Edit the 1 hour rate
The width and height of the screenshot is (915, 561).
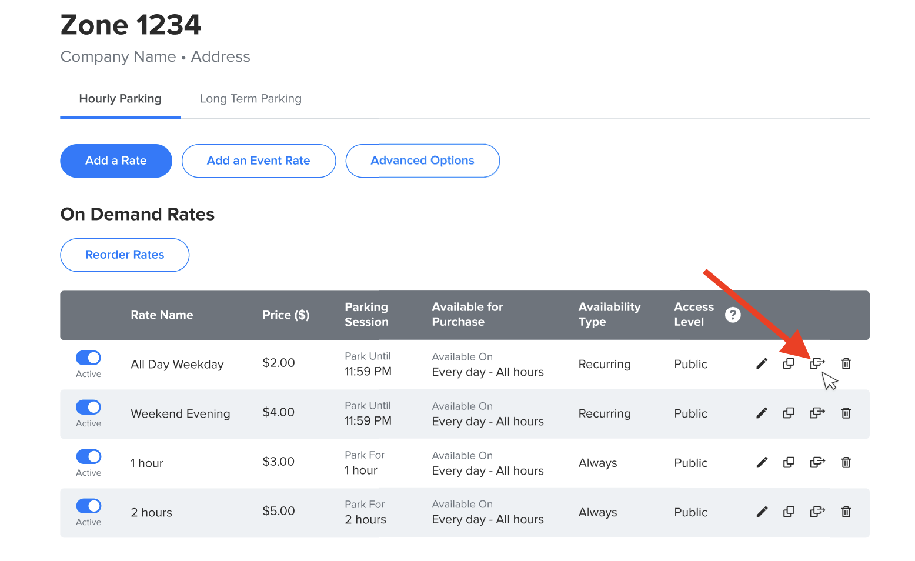(x=762, y=462)
